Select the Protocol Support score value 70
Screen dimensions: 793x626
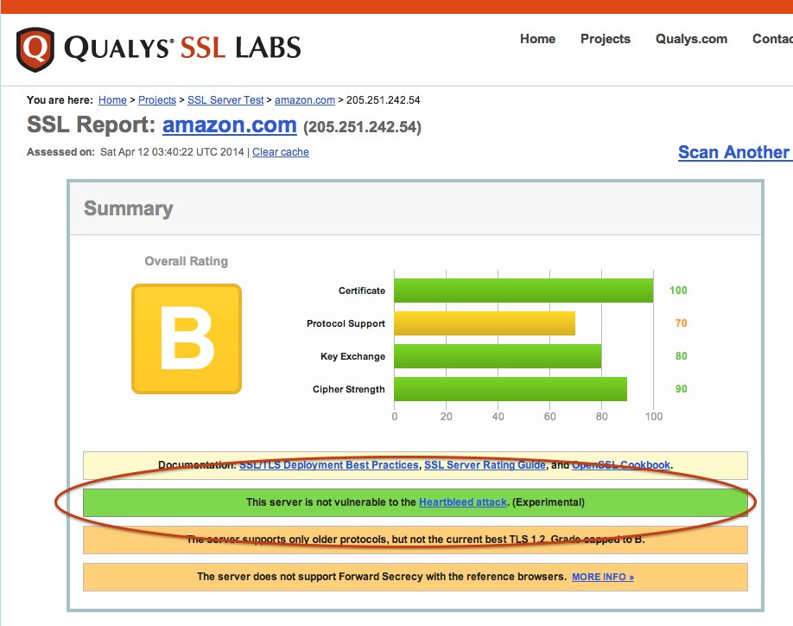pyautogui.click(x=682, y=323)
